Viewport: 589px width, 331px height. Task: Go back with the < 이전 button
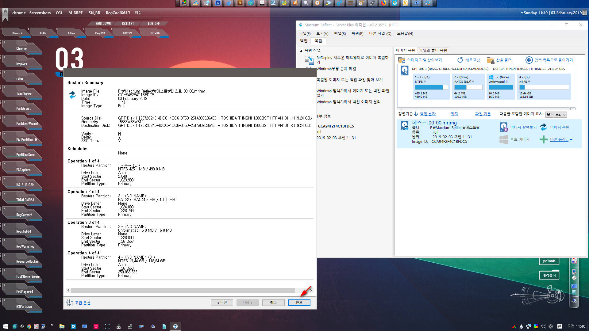coord(222,302)
